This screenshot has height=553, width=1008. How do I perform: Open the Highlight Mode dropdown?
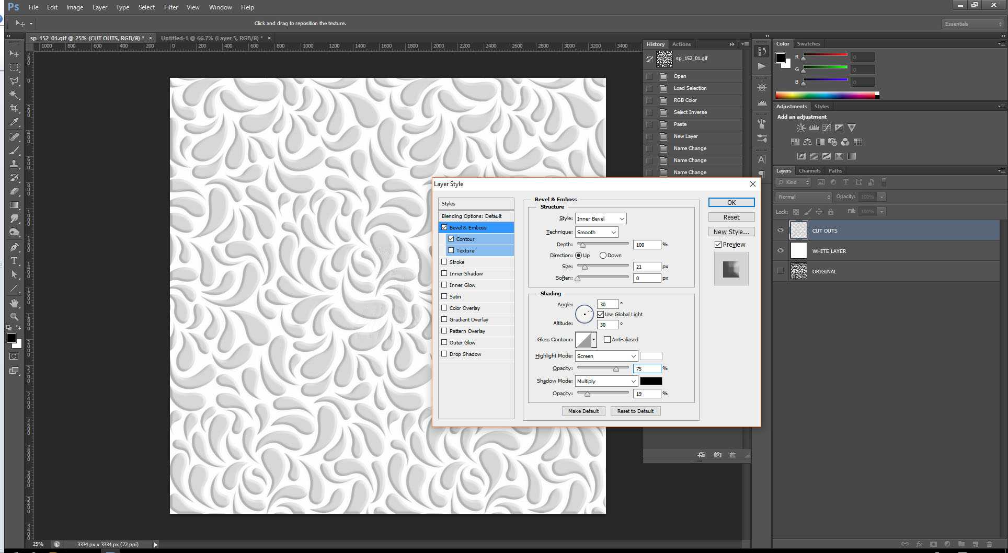click(606, 356)
